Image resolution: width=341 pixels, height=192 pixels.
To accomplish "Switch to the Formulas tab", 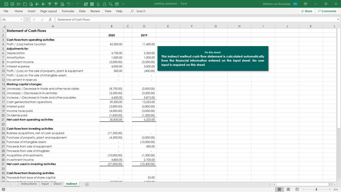I will point(68,11).
